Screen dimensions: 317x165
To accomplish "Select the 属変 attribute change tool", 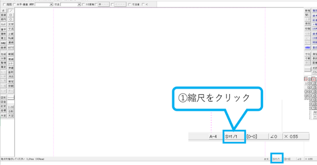I will click(3, 67).
